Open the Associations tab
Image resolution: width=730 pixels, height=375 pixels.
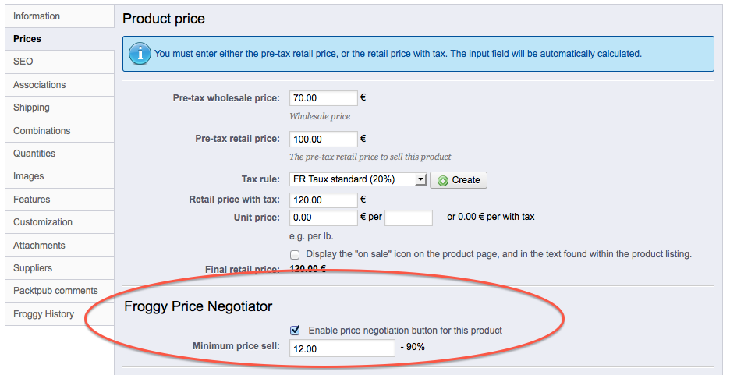(x=59, y=85)
